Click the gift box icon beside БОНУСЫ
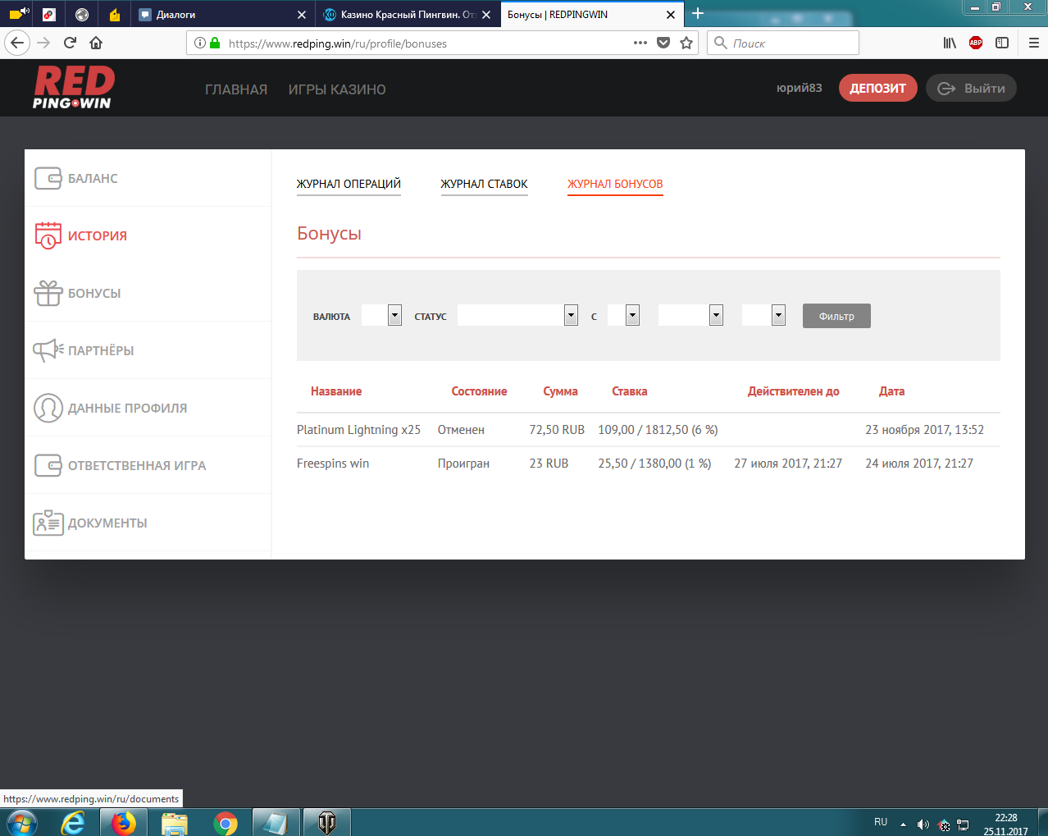The height and width of the screenshot is (836, 1048). click(48, 293)
